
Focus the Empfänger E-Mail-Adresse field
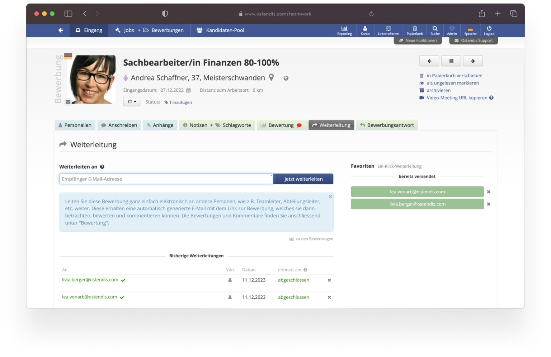[x=166, y=179]
